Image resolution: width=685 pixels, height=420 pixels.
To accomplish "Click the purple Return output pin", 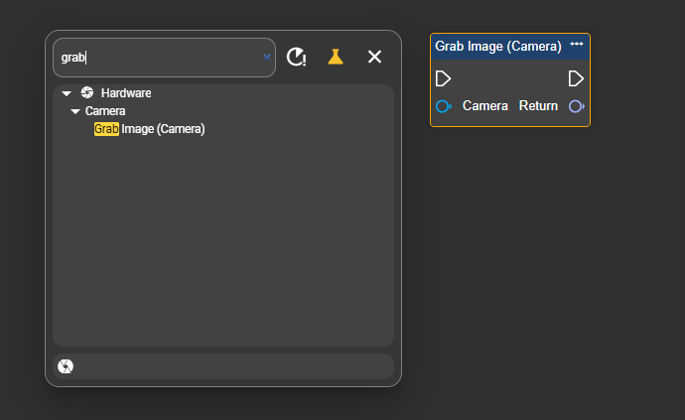I will [576, 106].
